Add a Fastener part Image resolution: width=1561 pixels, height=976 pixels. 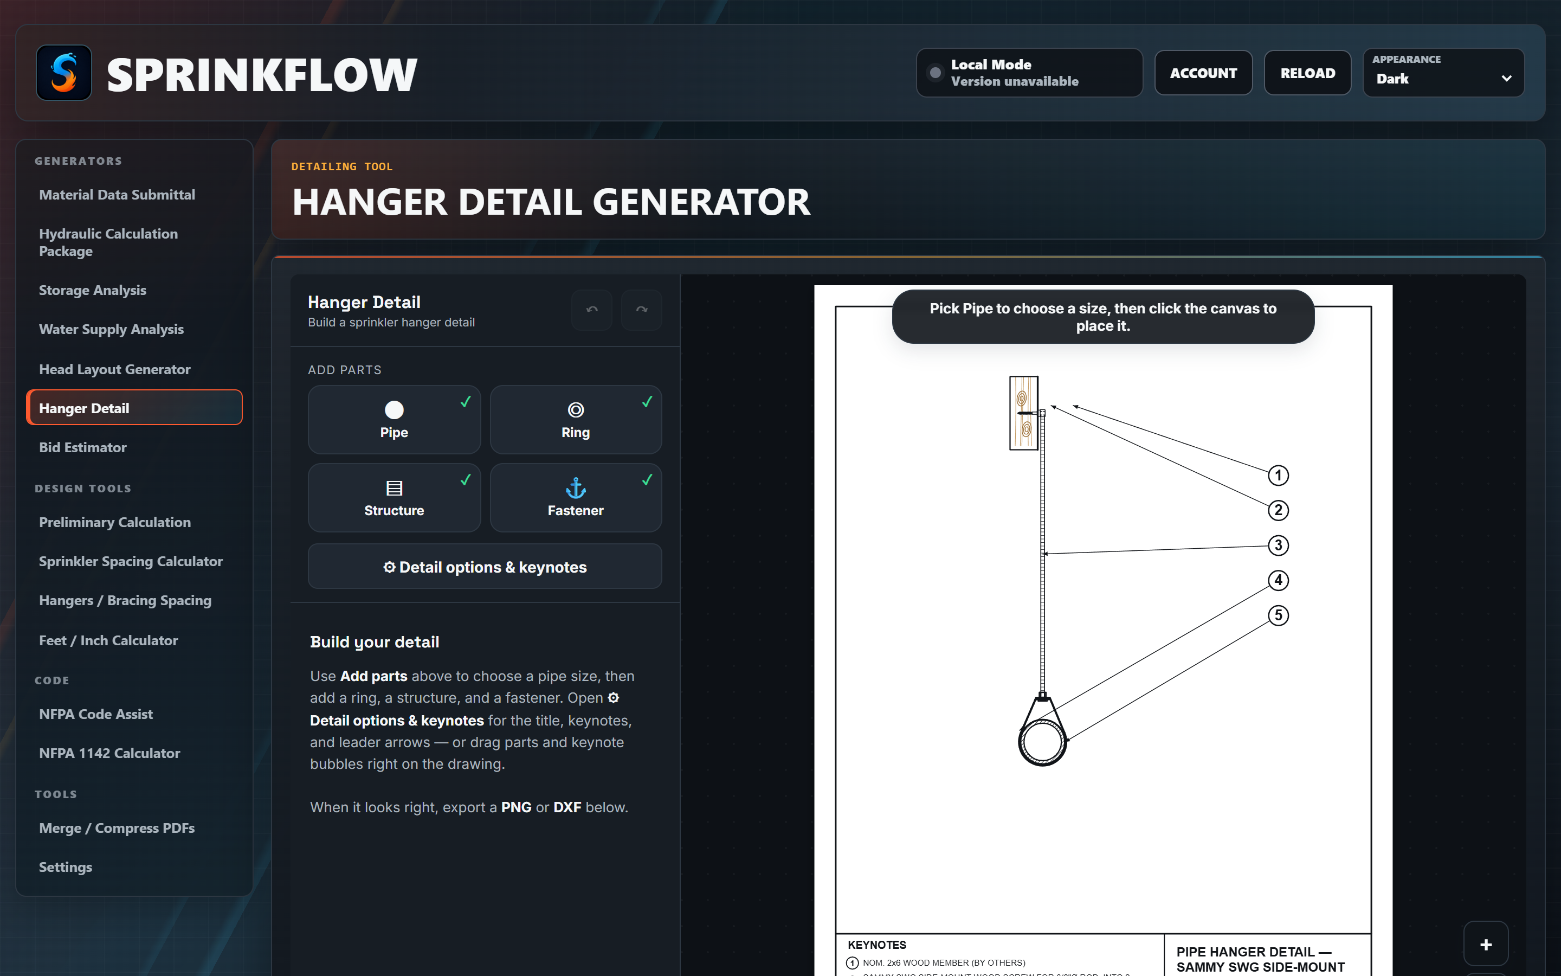(576, 498)
